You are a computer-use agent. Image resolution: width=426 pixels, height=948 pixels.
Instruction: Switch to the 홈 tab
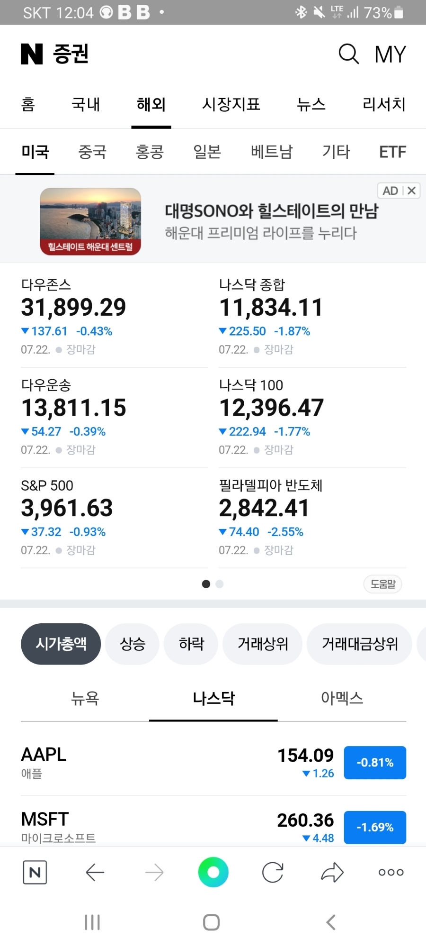28,104
